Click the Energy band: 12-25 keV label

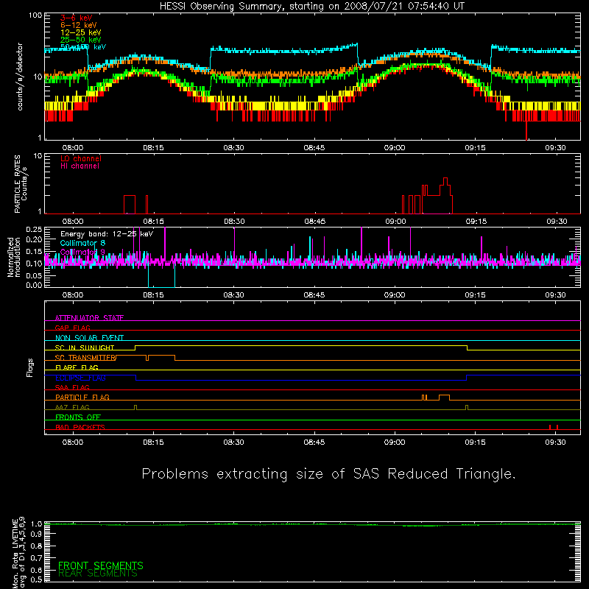click(106, 234)
